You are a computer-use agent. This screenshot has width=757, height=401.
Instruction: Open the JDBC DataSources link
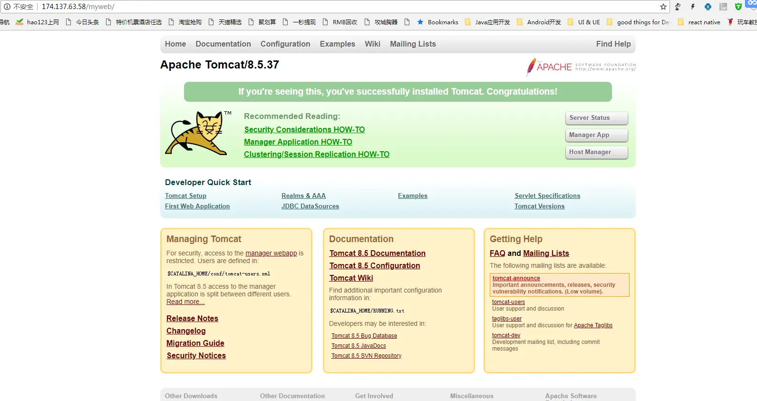[310, 206]
